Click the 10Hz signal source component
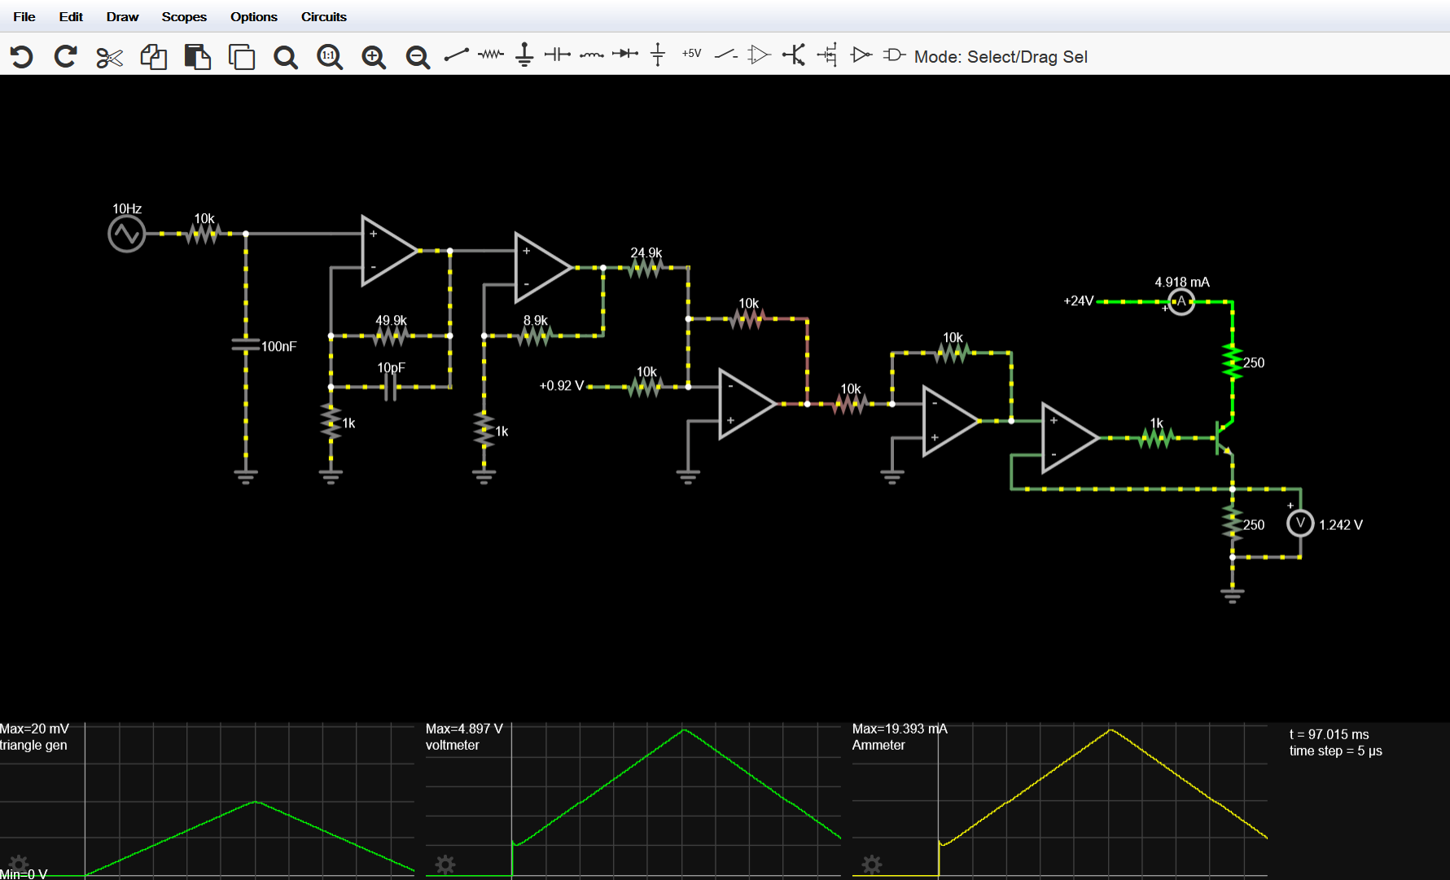Image resolution: width=1450 pixels, height=880 pixels. click(x=127, y=234)
